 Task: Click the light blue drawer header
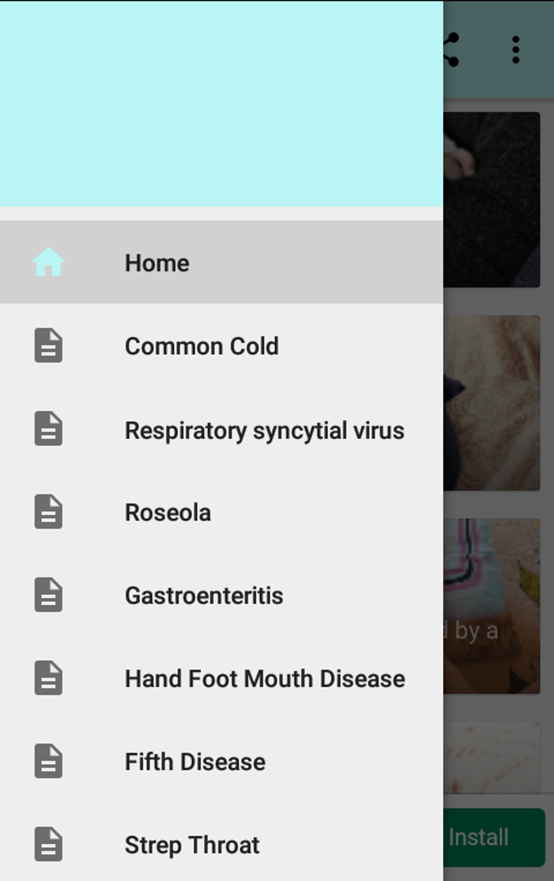pos(221,103)
